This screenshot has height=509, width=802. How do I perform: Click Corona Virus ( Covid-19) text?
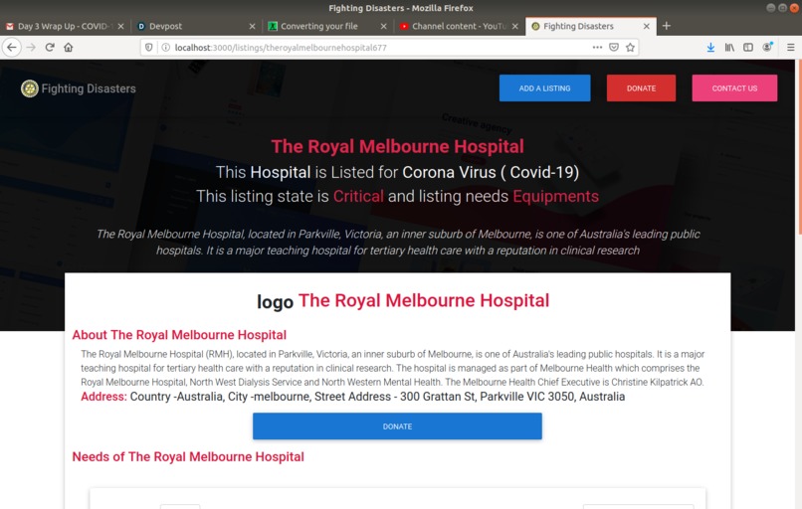coord(491,172)
